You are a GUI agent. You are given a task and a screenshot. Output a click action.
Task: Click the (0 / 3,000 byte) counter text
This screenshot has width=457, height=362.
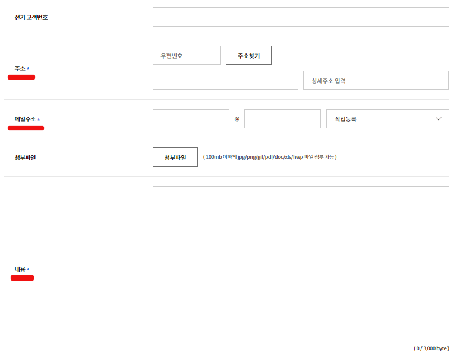click(x=431, y=348)
